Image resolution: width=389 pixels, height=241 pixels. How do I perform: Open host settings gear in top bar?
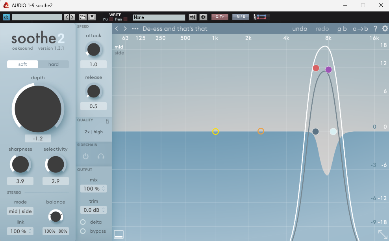[203, 17]
